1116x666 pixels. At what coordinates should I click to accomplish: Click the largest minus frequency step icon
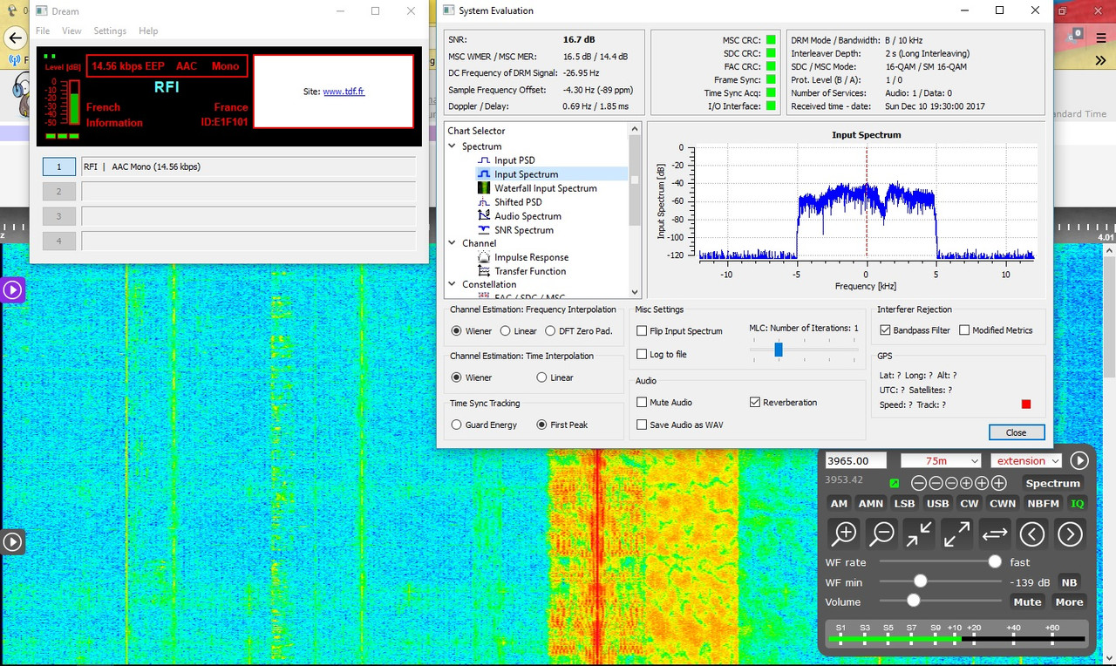(918, 483)
